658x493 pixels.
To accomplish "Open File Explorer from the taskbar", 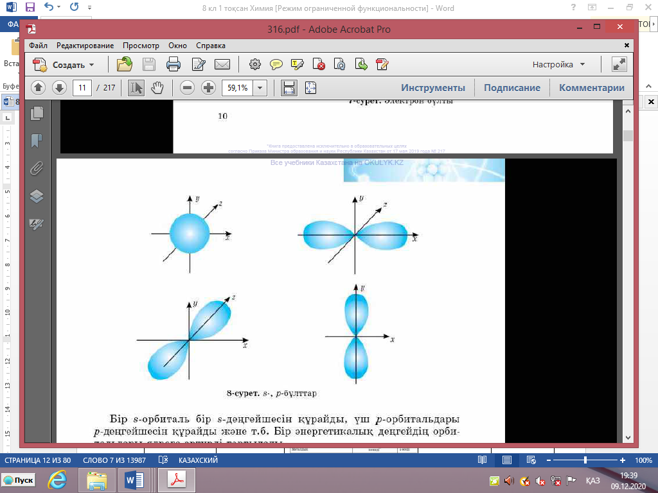I will (x=97, y=480).
